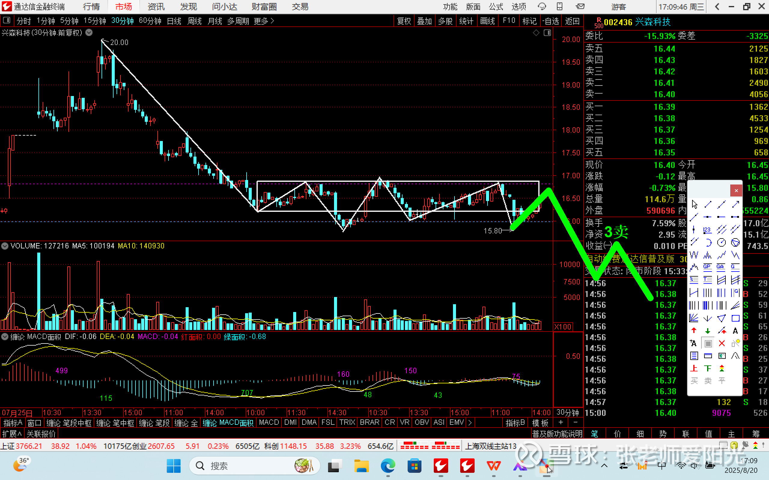
Task: Click the green 下 marker tool
Action: click(x=708, y=369)
